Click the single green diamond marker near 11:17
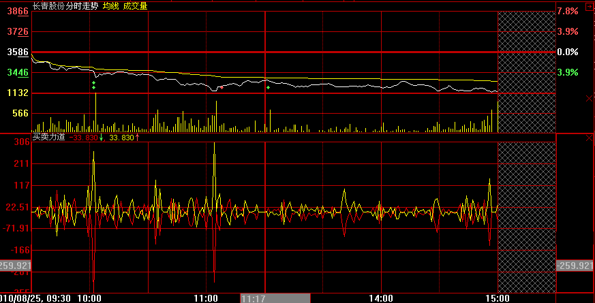This screenshot has width=595, height=303. (268, 88)
